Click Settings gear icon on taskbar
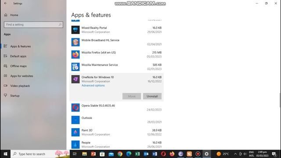This screenshot has width=281, height=158. click(206, 154)
